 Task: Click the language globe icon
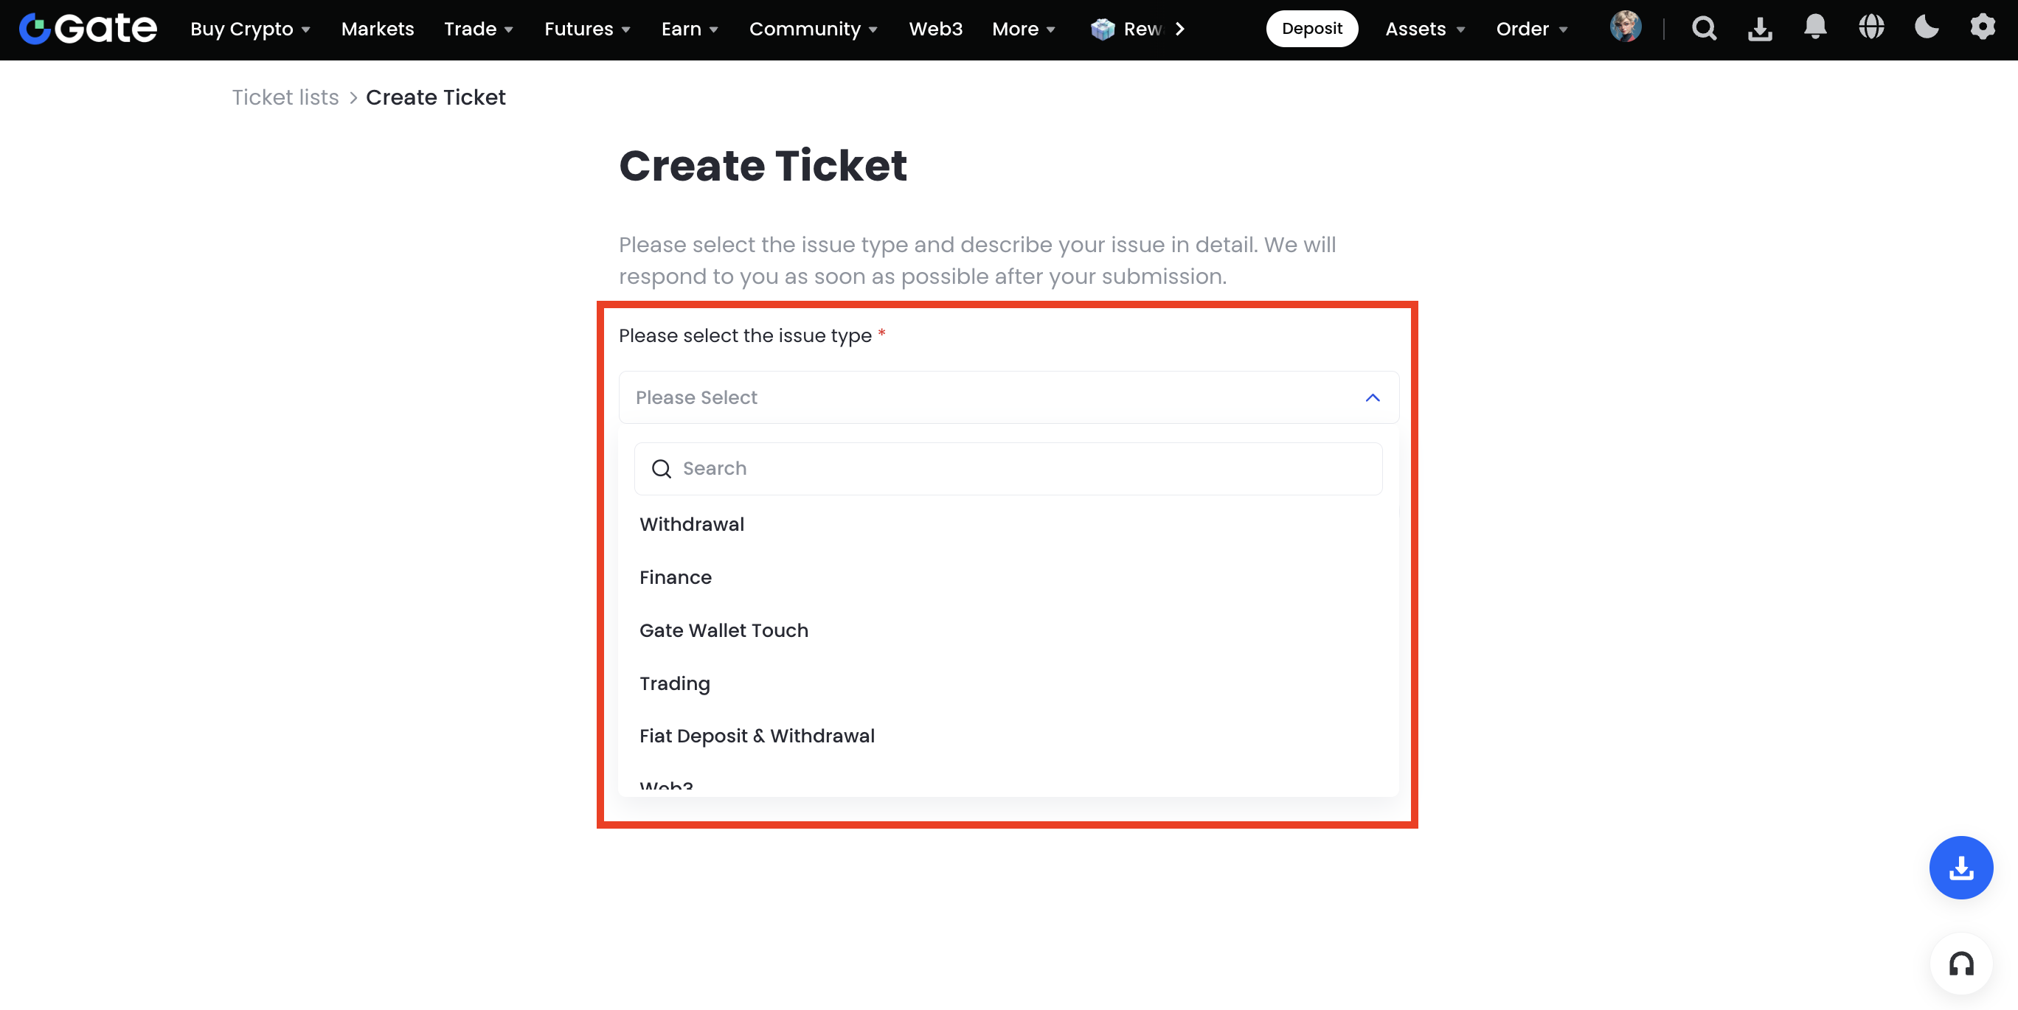tap(1870, 27)
